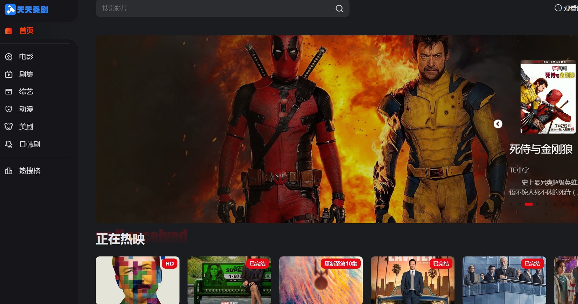
Task: Open the pixelated-face poster with HD badge
Action: (x=138, y=280)
